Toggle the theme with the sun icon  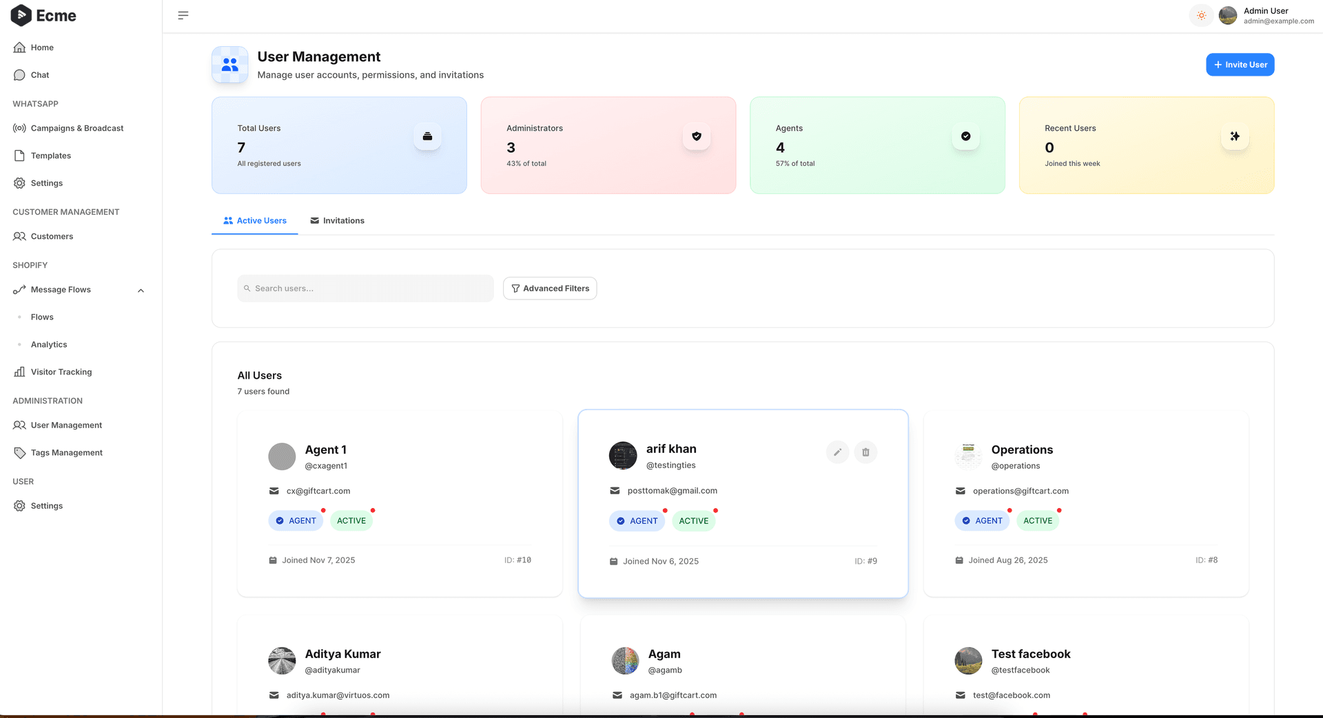(1201, 14)
